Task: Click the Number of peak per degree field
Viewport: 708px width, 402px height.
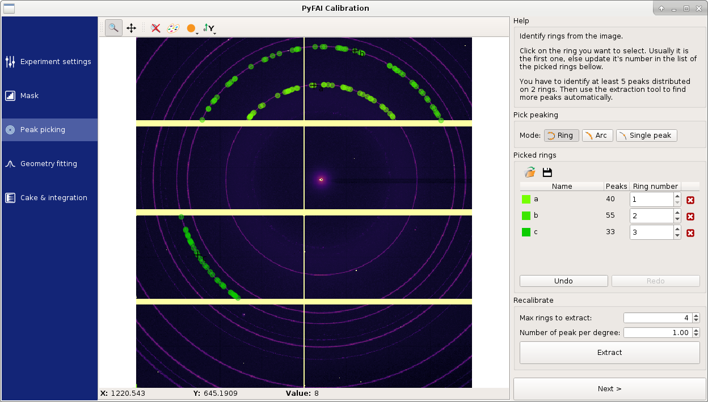Action: (657, 333)
